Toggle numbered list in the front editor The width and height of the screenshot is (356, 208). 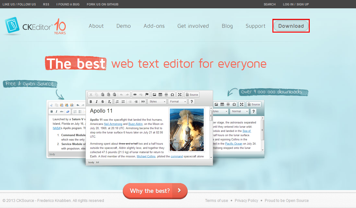(x=117, y=102)
